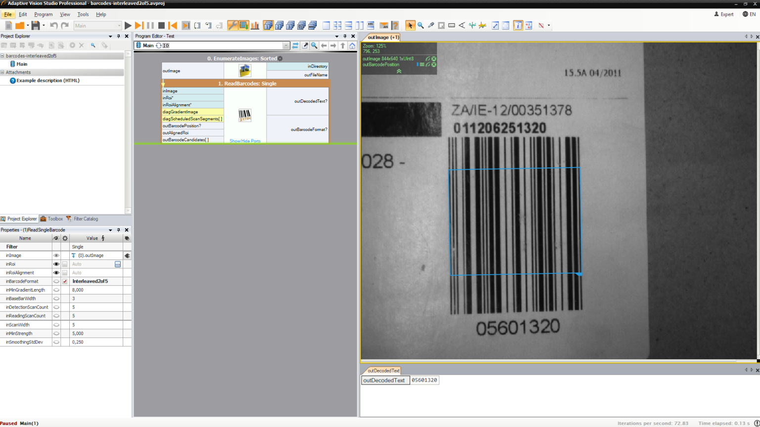Click the Interleaved2of5 value field
The height and width of the screenshot is (427, 760).
(89, 281)
